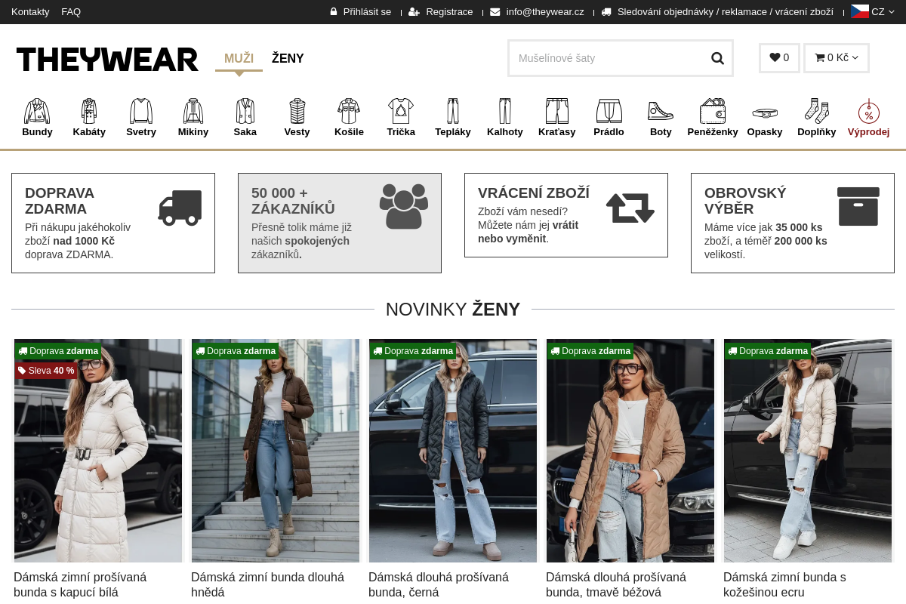Switch to the ŽENY tab
Image resolution: width=906 pixels, height=604 pixels.
(288, 58)
